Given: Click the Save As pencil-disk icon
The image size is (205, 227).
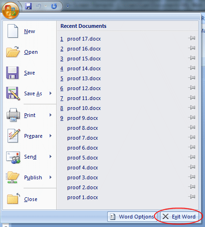Looking at the screenshot, I should pos(13,93).
